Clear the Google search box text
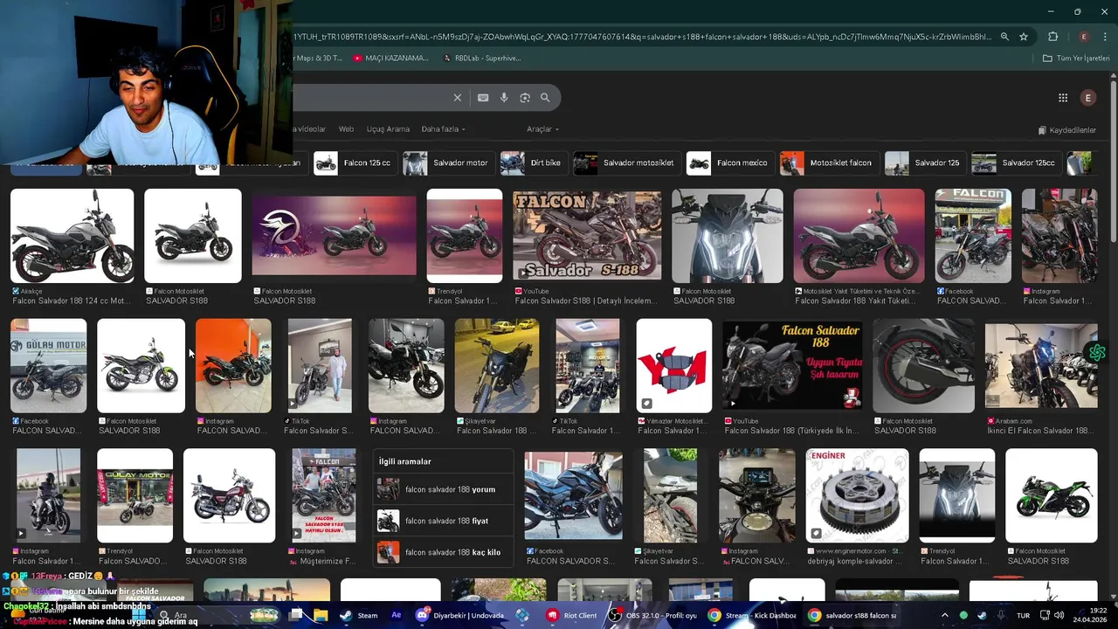The height and width of the screenshot is (629, 1118). pos(457,98)
